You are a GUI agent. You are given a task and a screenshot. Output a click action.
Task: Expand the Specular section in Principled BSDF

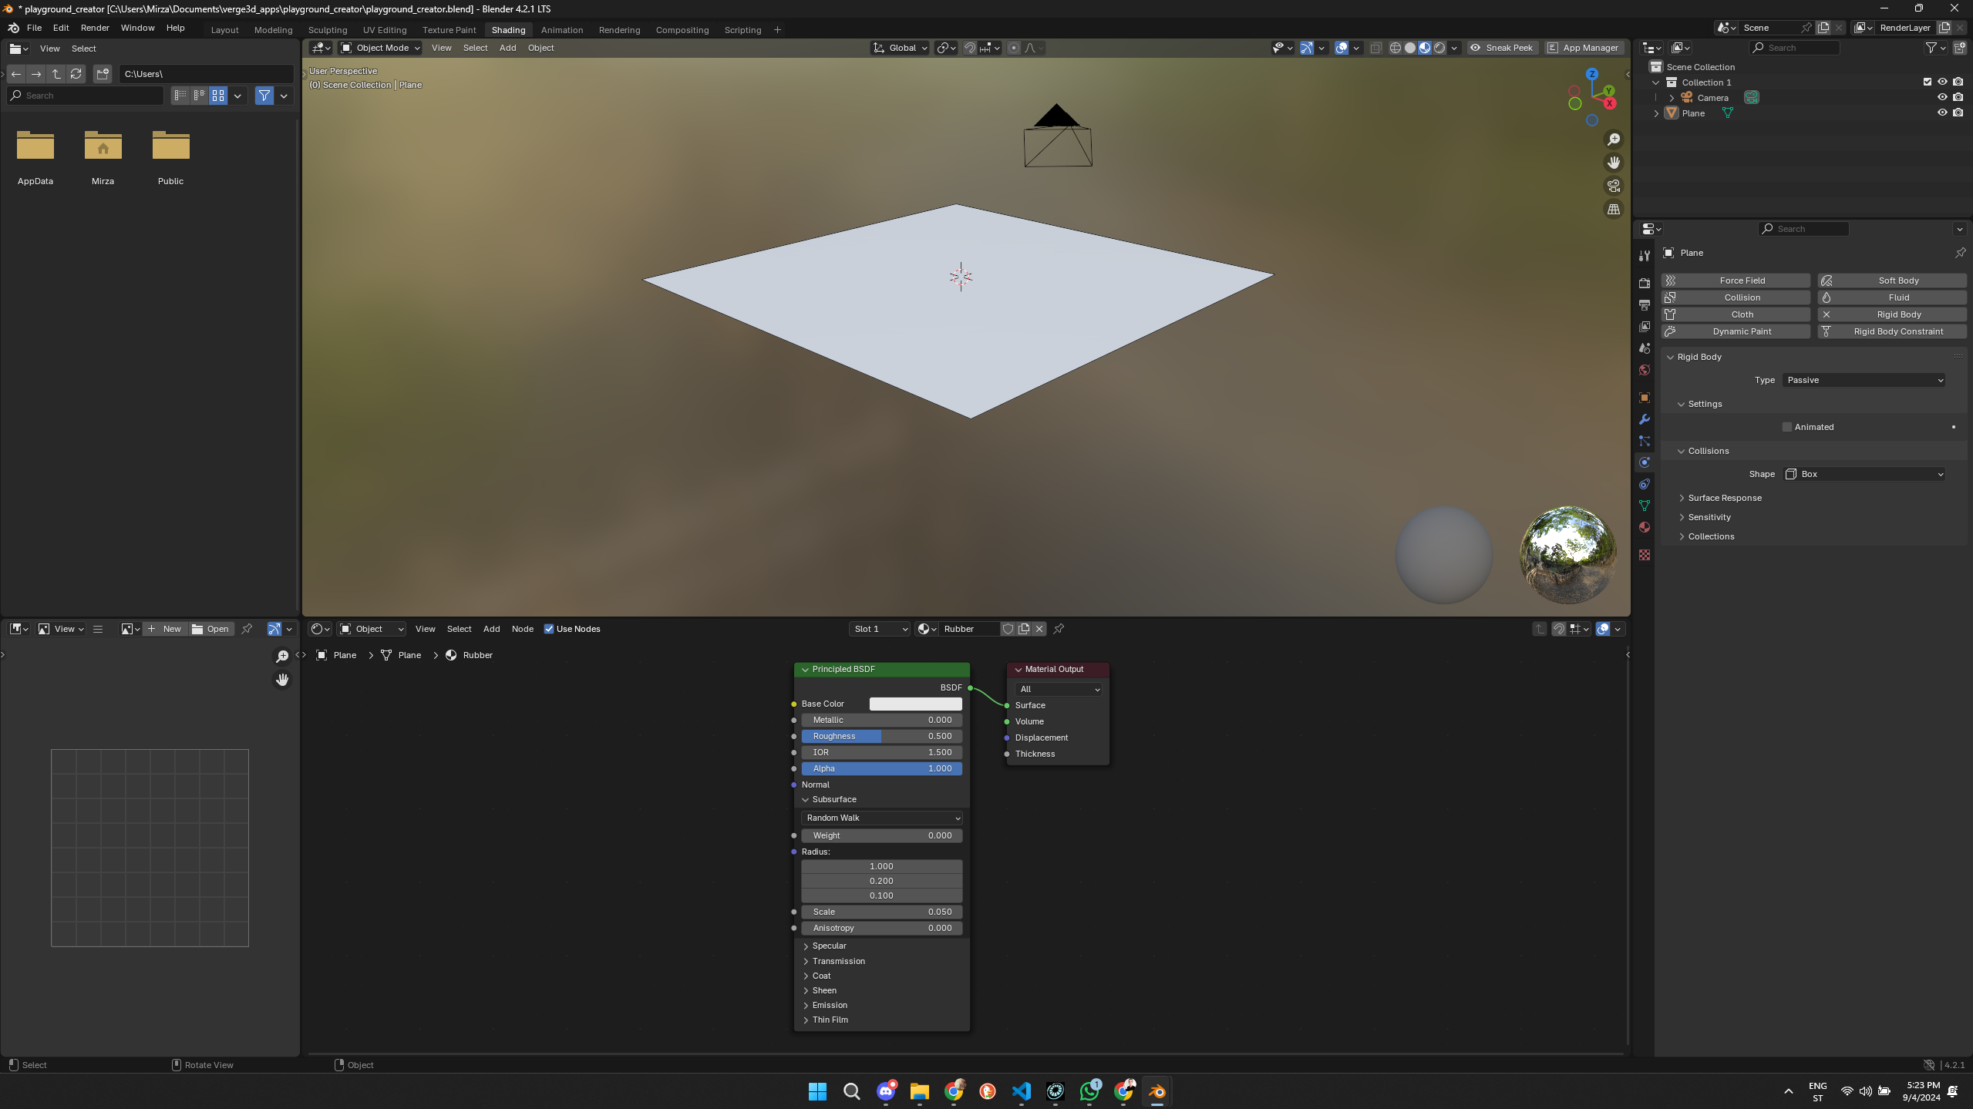[829, 946]
